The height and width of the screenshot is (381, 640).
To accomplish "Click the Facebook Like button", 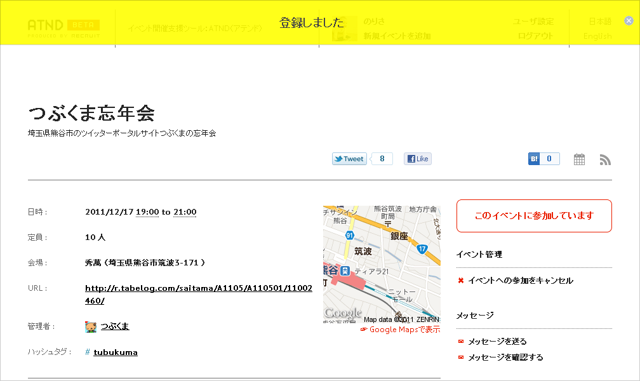I will 418,159.
